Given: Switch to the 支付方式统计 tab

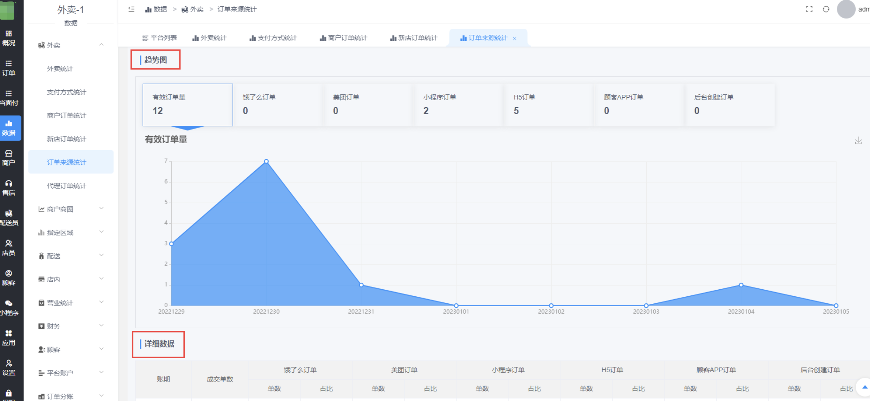Looking at the screenshot, I should (273, 38).
